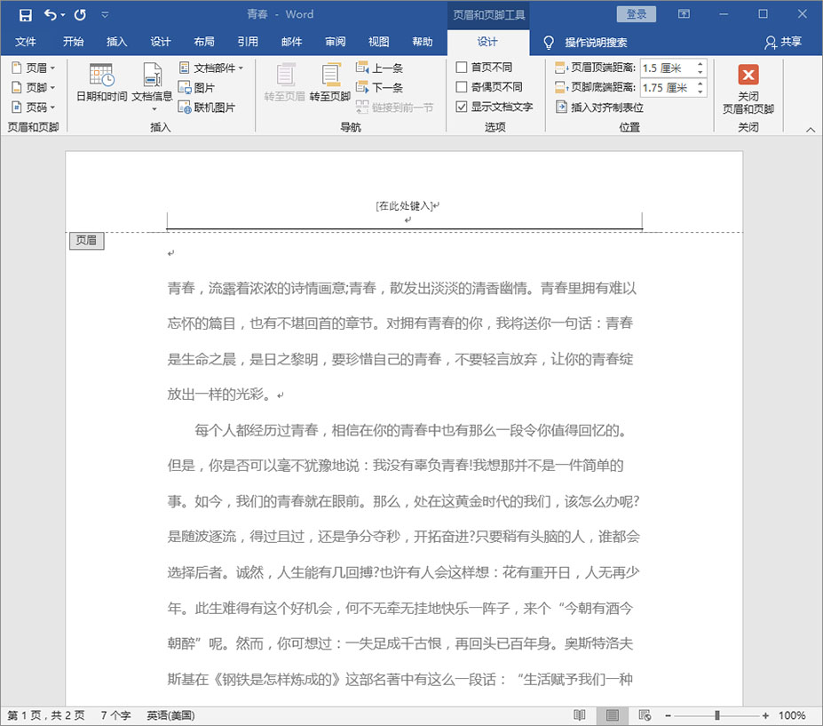The image size is (823, 726).
Task: Click 英语(美国) language indicator
Action: pyautogui.click(x=170, y=715)
